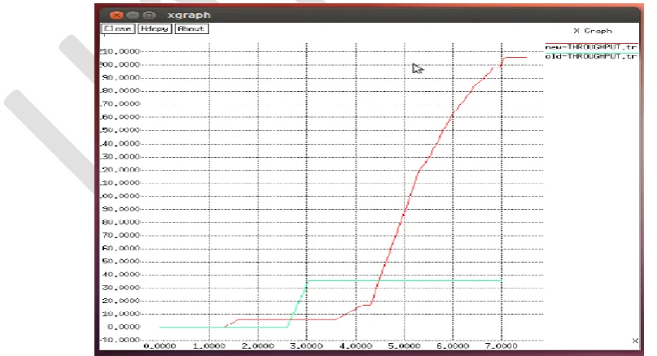Screen dimensions: 657x356
Task: Minimize the xgraph window
Action: (133, 15)
